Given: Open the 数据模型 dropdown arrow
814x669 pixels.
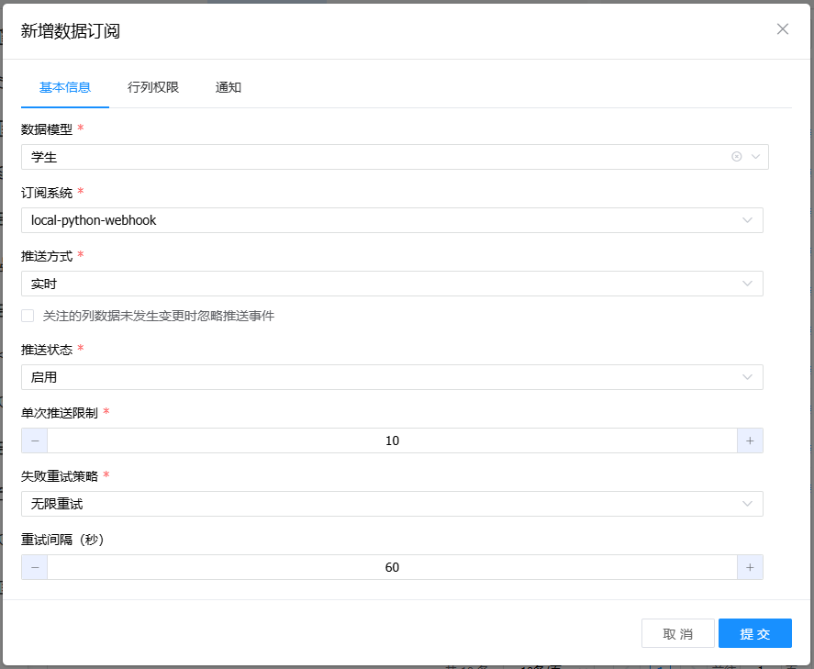Looking at the screenshot, I should (x=756, y=157).
